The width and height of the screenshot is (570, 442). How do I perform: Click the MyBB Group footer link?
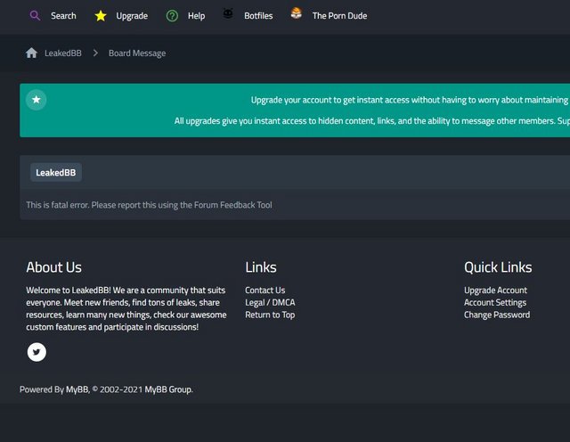168,389
